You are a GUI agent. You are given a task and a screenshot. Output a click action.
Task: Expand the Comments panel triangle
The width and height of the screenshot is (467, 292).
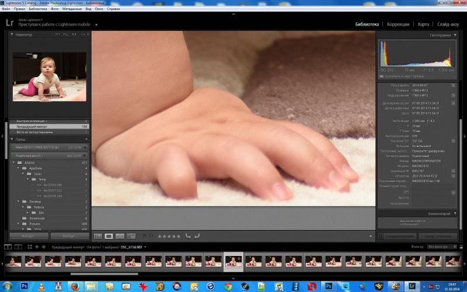tap(455, 214)
